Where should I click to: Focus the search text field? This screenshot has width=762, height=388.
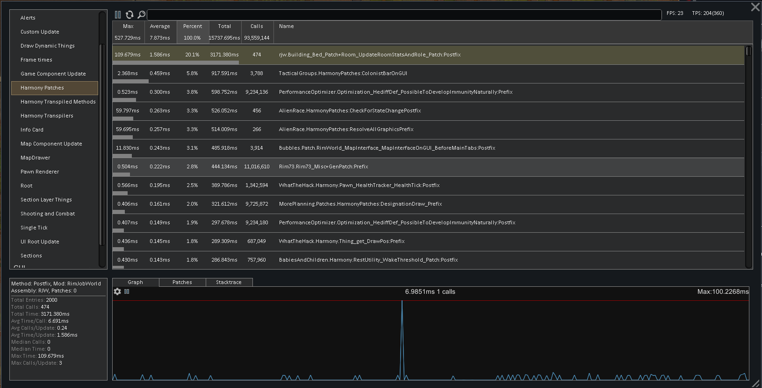[404, 14]
